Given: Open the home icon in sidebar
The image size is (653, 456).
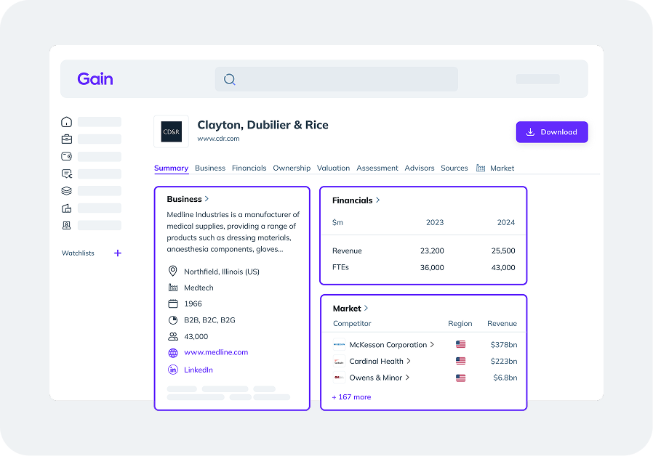Looking at the screenshot, I should [x=67, y=122].
